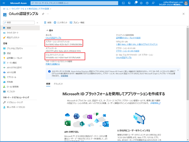Open the notifications bell
This screenshot has height=142, width=189.
click(x=135, y=3)
